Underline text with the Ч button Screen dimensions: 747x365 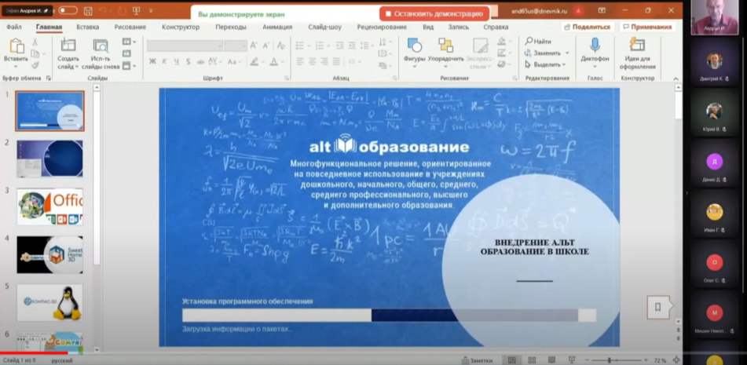176,61
